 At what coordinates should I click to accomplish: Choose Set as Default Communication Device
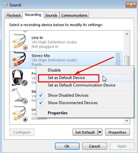81,85
